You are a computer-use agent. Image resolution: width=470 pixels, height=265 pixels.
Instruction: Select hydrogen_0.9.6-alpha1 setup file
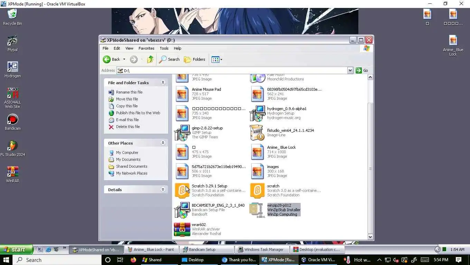coord(278,113)
